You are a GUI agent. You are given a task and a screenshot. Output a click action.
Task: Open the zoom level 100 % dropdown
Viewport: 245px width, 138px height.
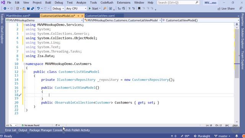coord(11,125)
